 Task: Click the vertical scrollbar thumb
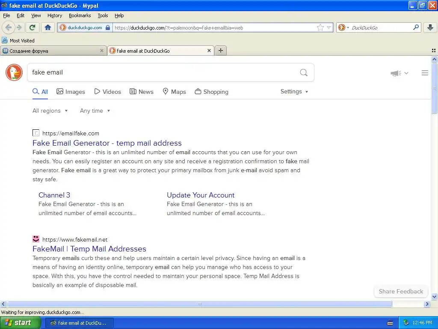[434, 88]
